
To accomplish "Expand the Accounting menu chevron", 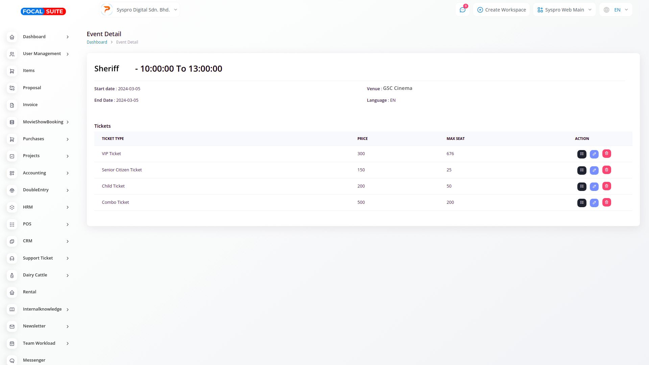I will point(68,173).
